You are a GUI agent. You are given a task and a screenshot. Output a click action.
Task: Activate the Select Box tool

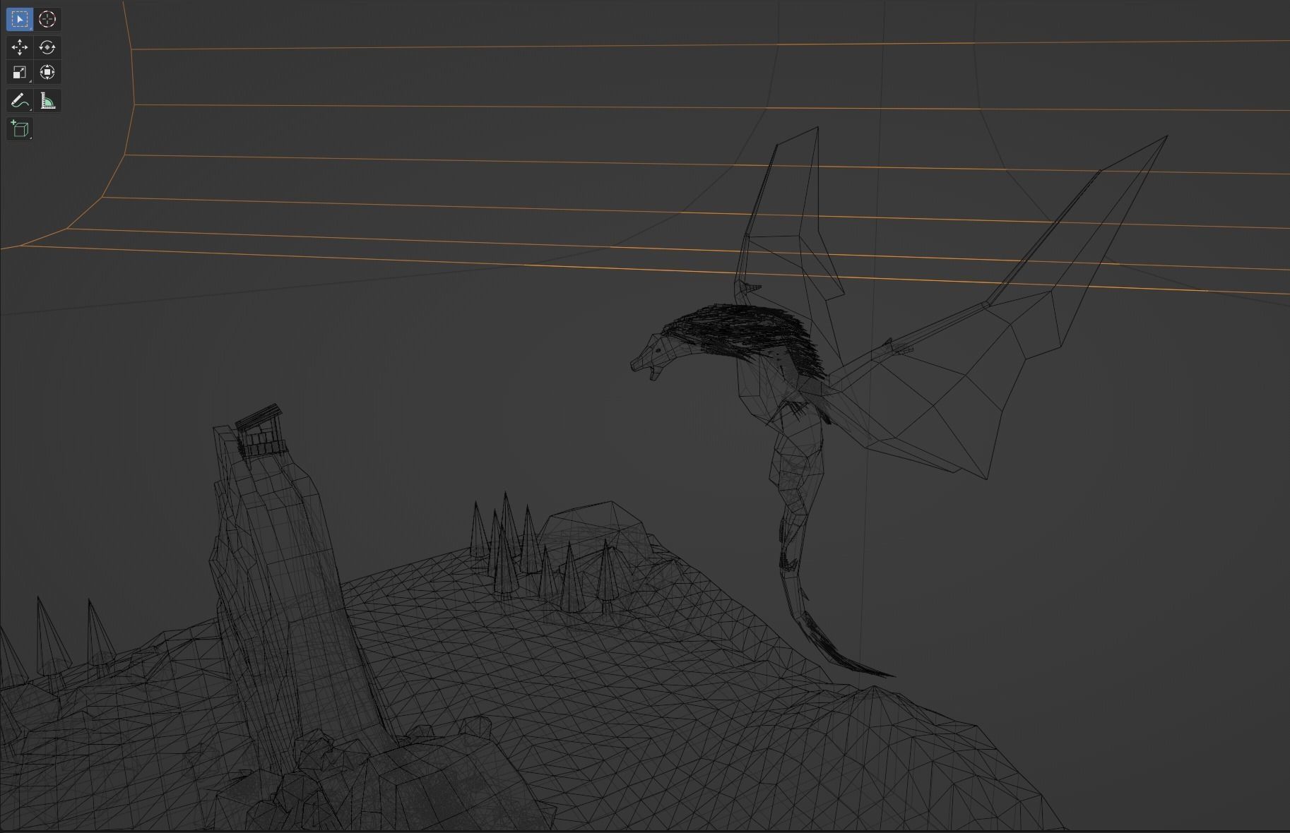[x=20, y=19]
